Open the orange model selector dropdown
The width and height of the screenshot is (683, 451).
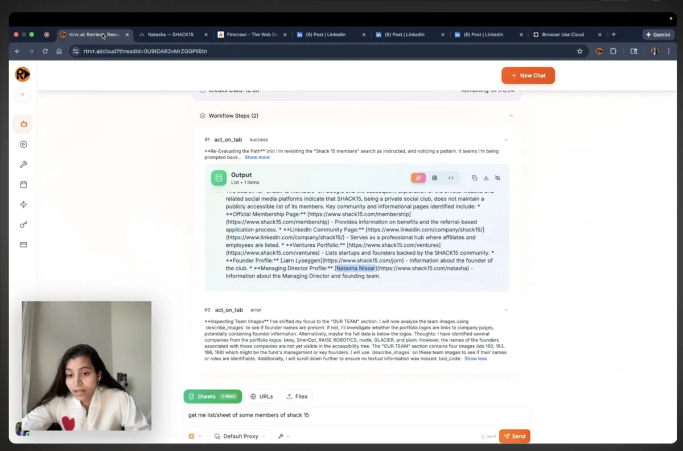[195, 436]
